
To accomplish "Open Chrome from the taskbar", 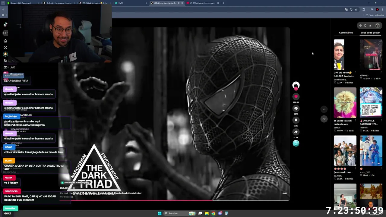I will [213, 213].
